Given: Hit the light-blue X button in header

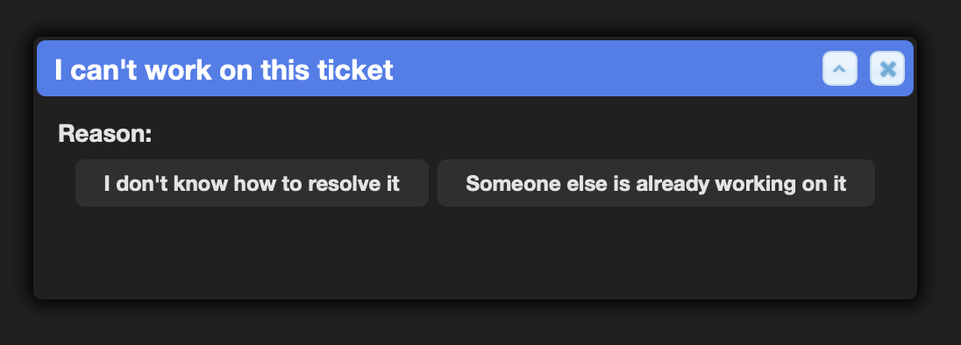Looking at the screenshot, I should point(887,68).
